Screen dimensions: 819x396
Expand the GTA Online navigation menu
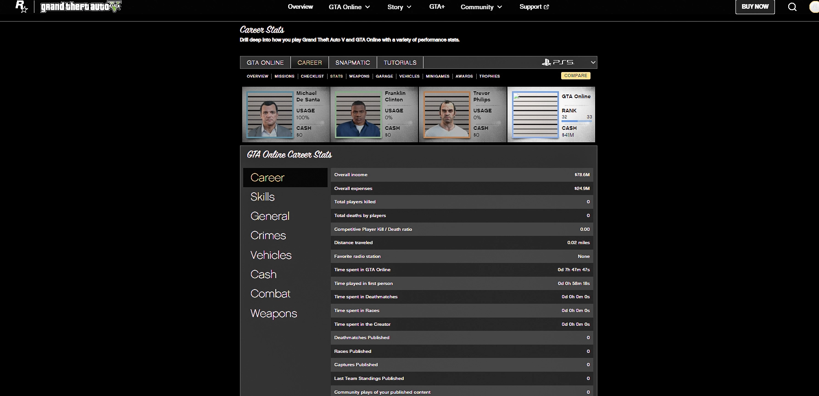pyautogui.click(x=349, y=7)
